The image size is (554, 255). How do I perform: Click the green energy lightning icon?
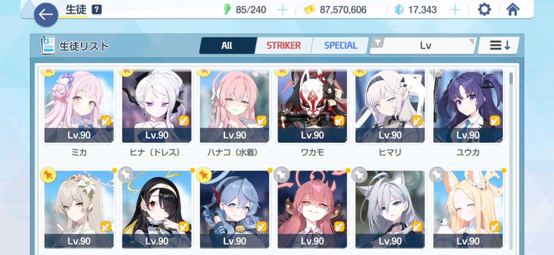point(227,10)
